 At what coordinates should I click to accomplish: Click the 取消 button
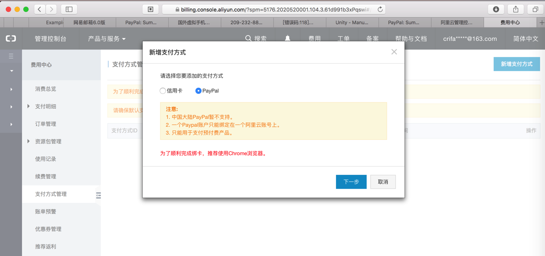pos(383,182)
